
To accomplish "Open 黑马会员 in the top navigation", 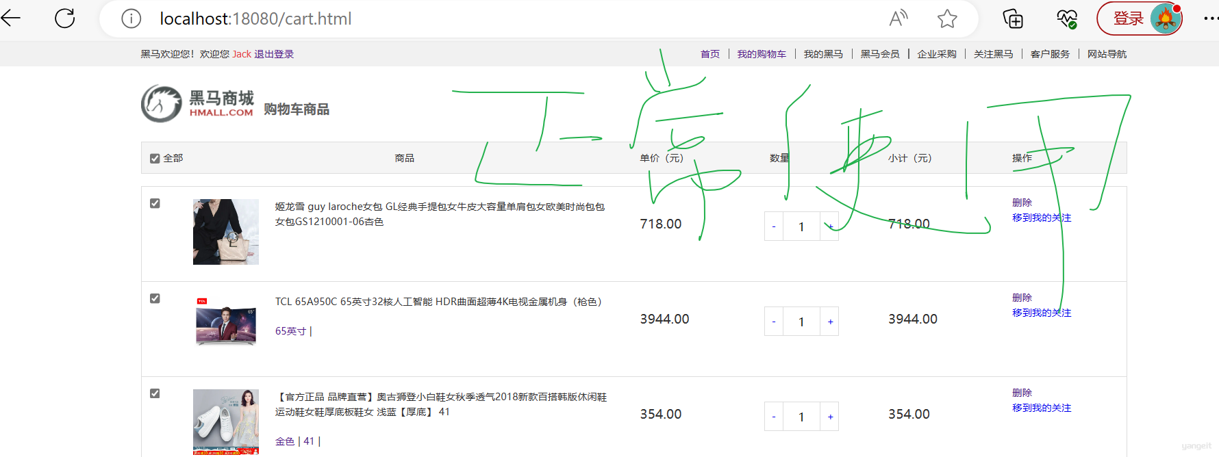I will [x=880, y=54].
